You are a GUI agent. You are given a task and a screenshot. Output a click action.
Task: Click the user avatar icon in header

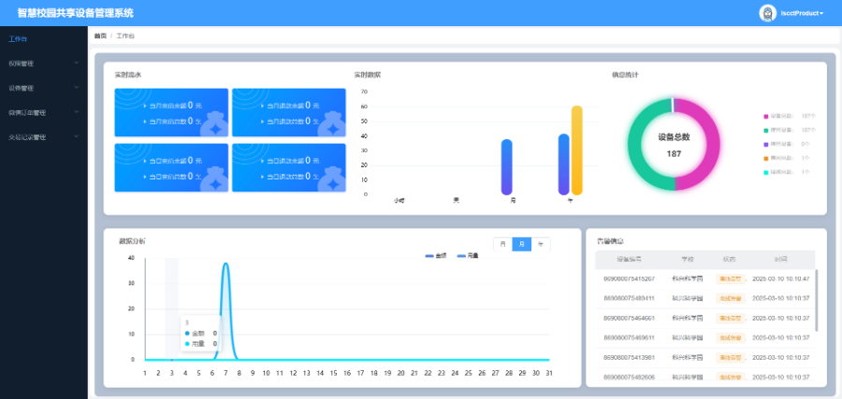click(x=767, y=13)
